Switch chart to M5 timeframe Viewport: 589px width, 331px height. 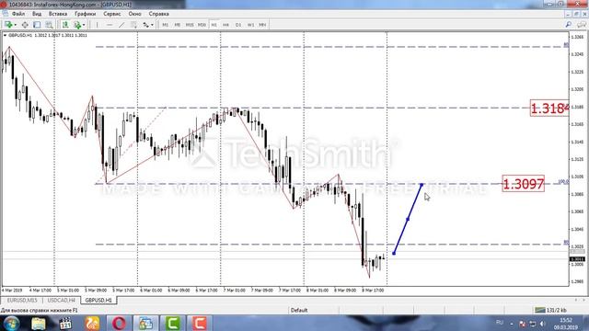(x=178, y=25)
